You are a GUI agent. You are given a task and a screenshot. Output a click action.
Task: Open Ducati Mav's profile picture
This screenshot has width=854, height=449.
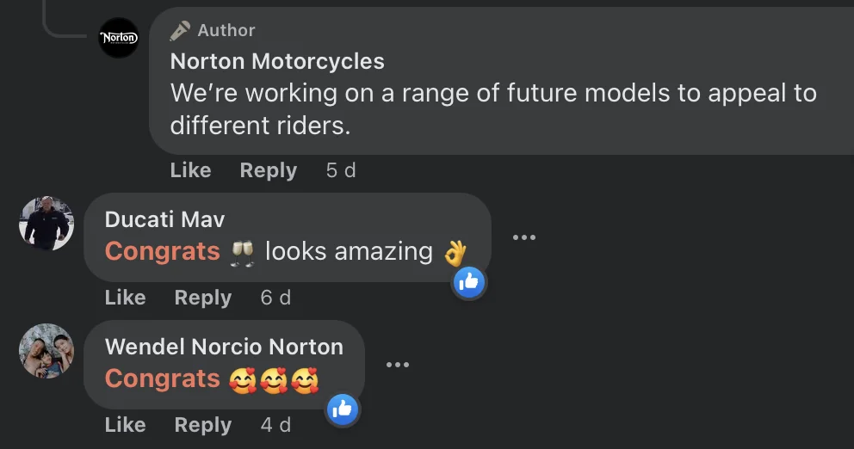[x=46, y=223]
